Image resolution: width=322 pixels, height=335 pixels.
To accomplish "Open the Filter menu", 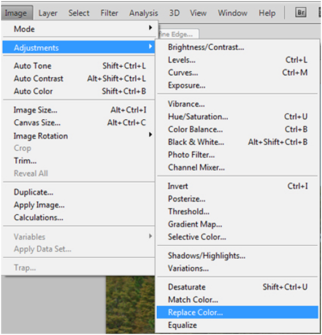I will click(109, 13).
